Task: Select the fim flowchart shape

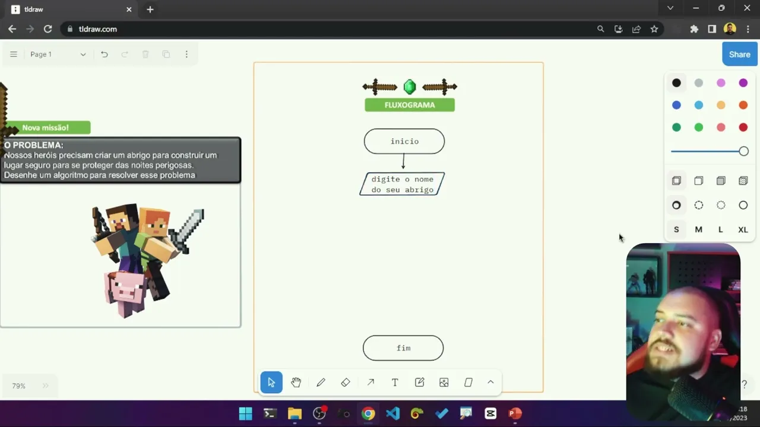Action: 403,348
